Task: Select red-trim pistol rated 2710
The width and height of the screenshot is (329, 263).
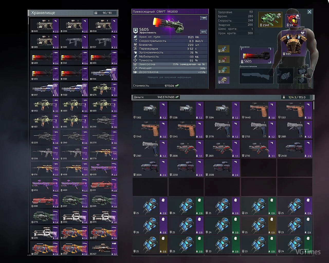Action: click(259, 149)
